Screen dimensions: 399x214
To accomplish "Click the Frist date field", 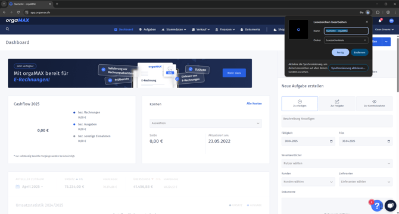I will coord(366,141).
